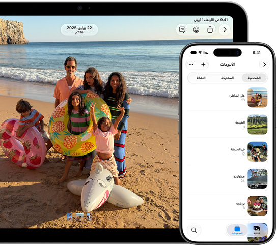Tap the iPhone battery status icon
Image resolution: width=277 pixels, height=246 pixels.
tap(193, 52)
